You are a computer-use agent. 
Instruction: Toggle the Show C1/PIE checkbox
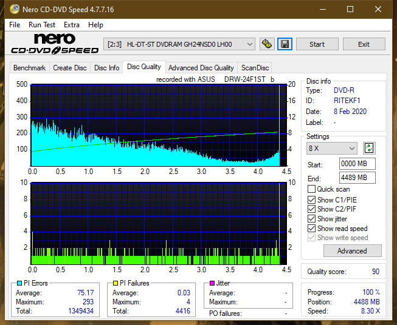pos(311,199)
